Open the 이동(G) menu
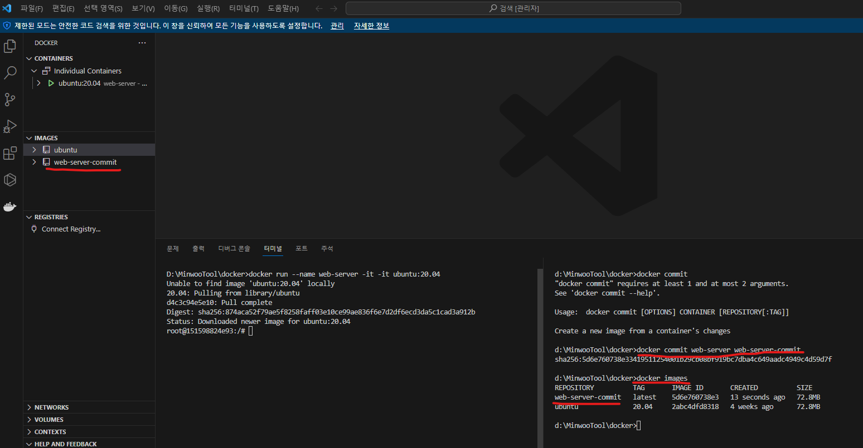This screenshot has width=863, height=448. click(176, 8)
